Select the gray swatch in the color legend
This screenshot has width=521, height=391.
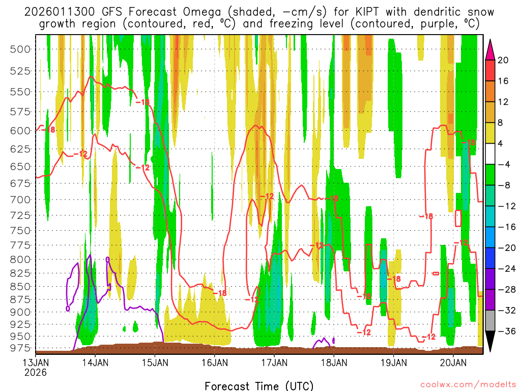tap(491, 321)
